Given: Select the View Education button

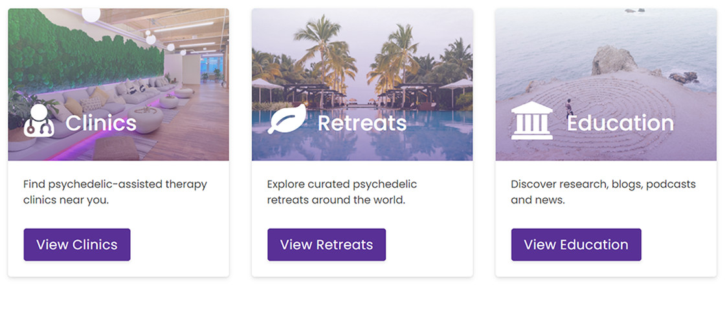Looking at the screenshot, I should coord(576,245).
